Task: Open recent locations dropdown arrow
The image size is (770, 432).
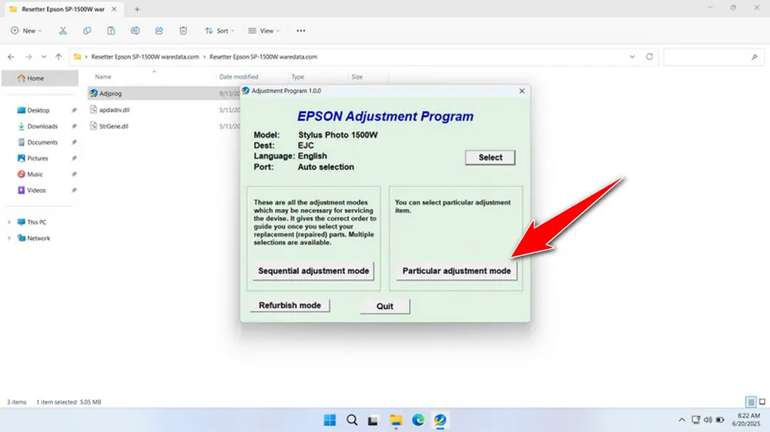Action: click(x=44, y=57)
